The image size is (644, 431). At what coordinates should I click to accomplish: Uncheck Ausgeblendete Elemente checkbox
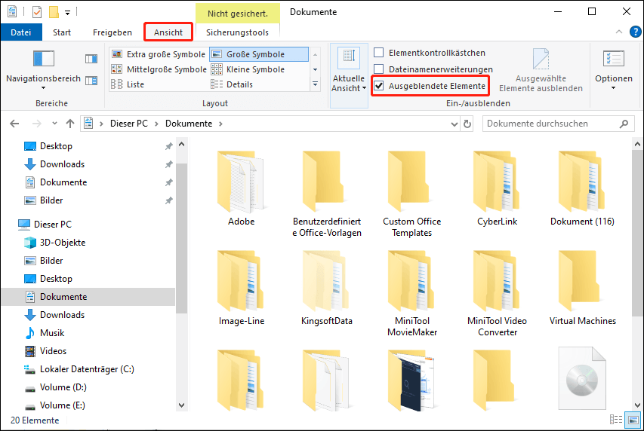click(x=379, y=86)
